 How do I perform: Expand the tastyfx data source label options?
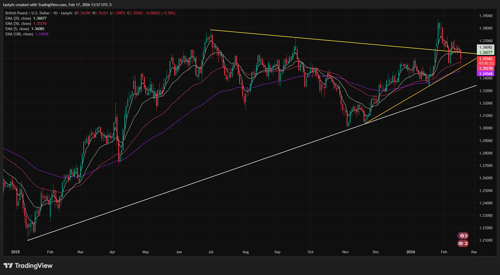coord(66,13)
